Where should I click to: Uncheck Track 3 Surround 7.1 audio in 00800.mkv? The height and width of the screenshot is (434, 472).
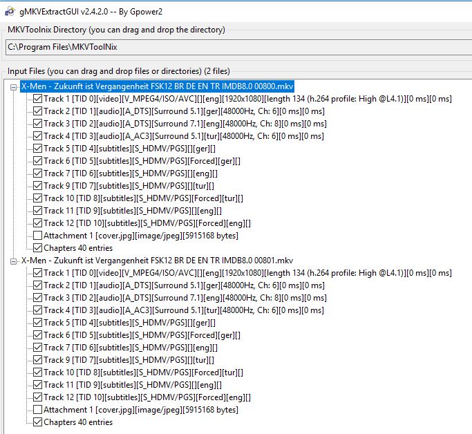[x=37, y=124]
